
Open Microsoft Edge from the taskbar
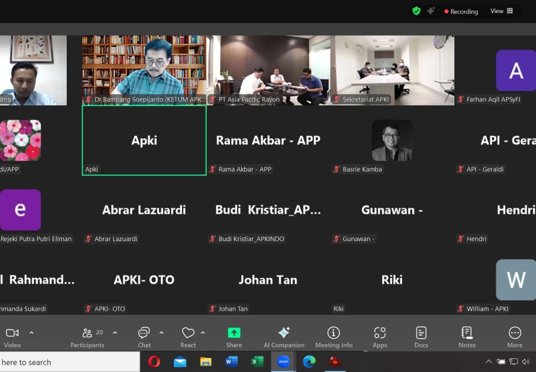click(309, 362)
